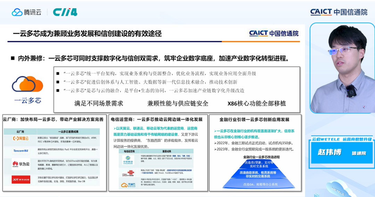
Task: Click the CAICT 中国信通院 logo in page header
Action: 339,12
